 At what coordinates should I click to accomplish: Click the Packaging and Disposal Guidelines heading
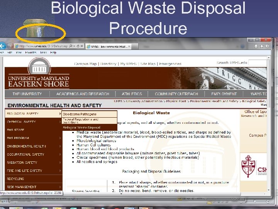151,171
